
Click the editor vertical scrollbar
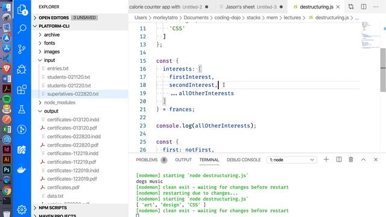tap(383, 70)
